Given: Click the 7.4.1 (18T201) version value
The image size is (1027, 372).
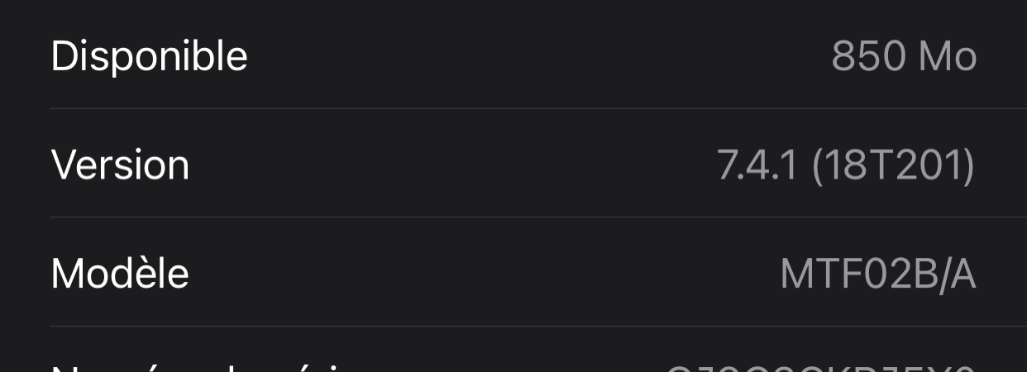Looking at the screenshot, I should 845,165.
